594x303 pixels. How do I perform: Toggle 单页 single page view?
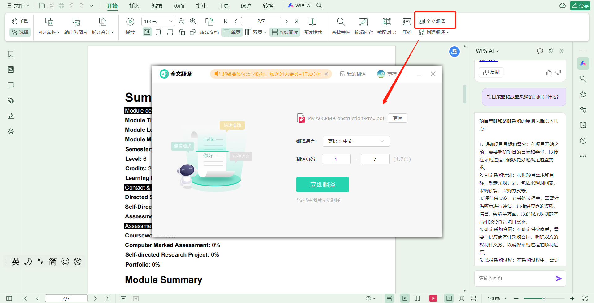(232, 32)
